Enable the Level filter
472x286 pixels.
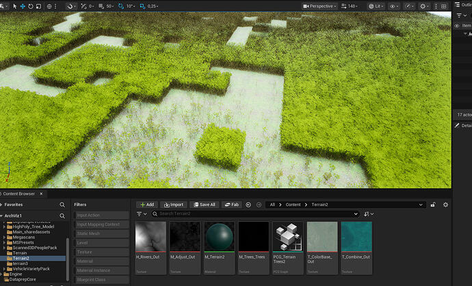(x=101, y=243)
